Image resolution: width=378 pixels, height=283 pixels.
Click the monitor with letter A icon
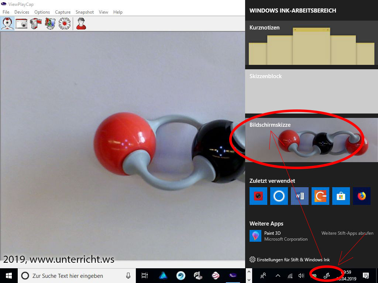(x=50, y=24)
